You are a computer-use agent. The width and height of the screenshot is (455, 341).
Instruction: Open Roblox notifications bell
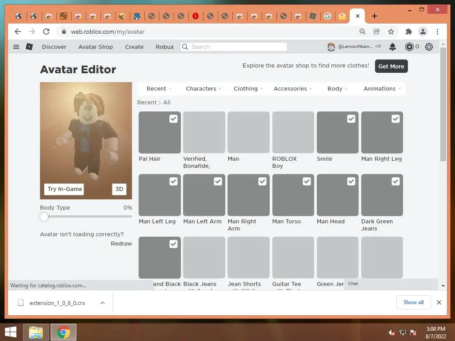[392, 47]
